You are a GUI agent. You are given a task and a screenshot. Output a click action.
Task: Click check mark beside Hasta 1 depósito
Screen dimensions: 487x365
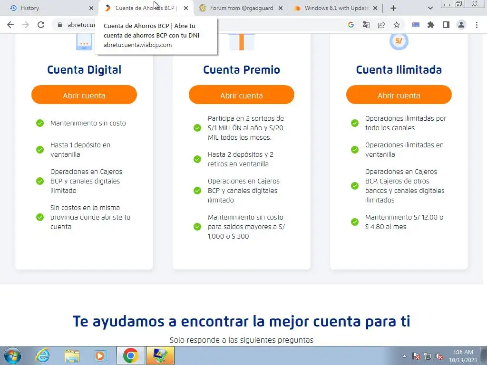[40, 150]
